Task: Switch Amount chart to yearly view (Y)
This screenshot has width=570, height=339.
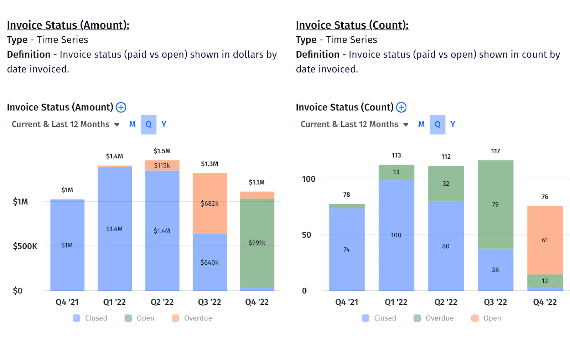Action: (x=164, y=125)
